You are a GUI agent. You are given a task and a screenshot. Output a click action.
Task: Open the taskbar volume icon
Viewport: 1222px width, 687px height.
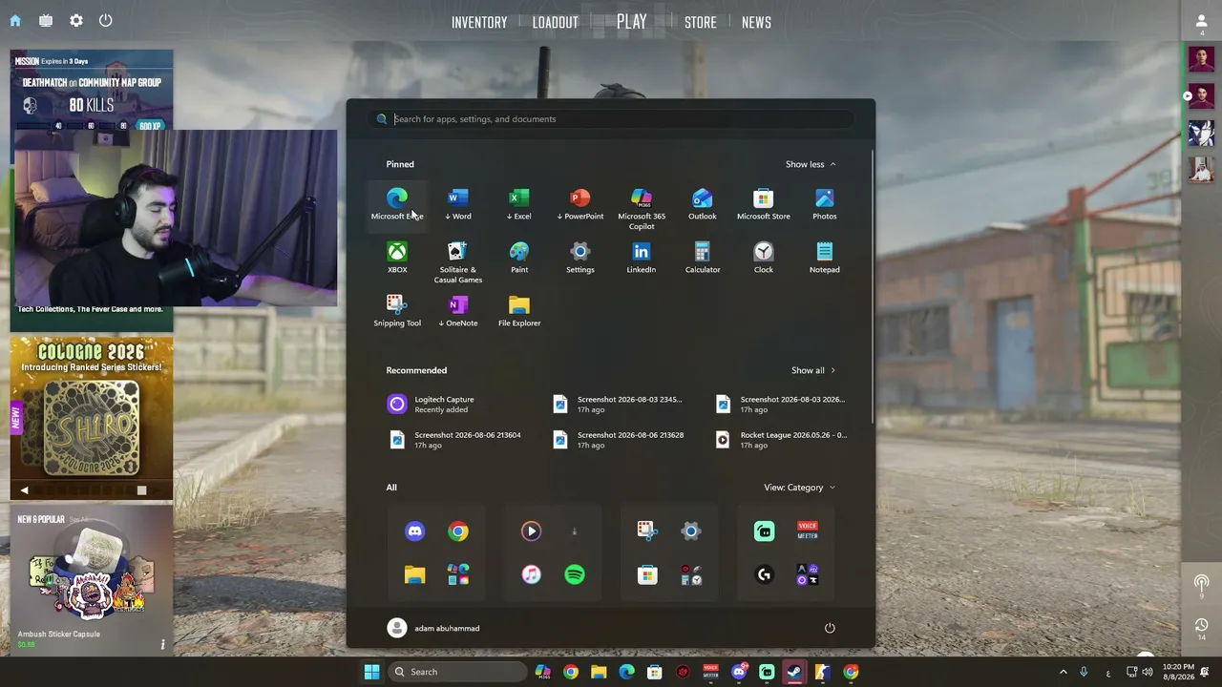click(1149, 672)
